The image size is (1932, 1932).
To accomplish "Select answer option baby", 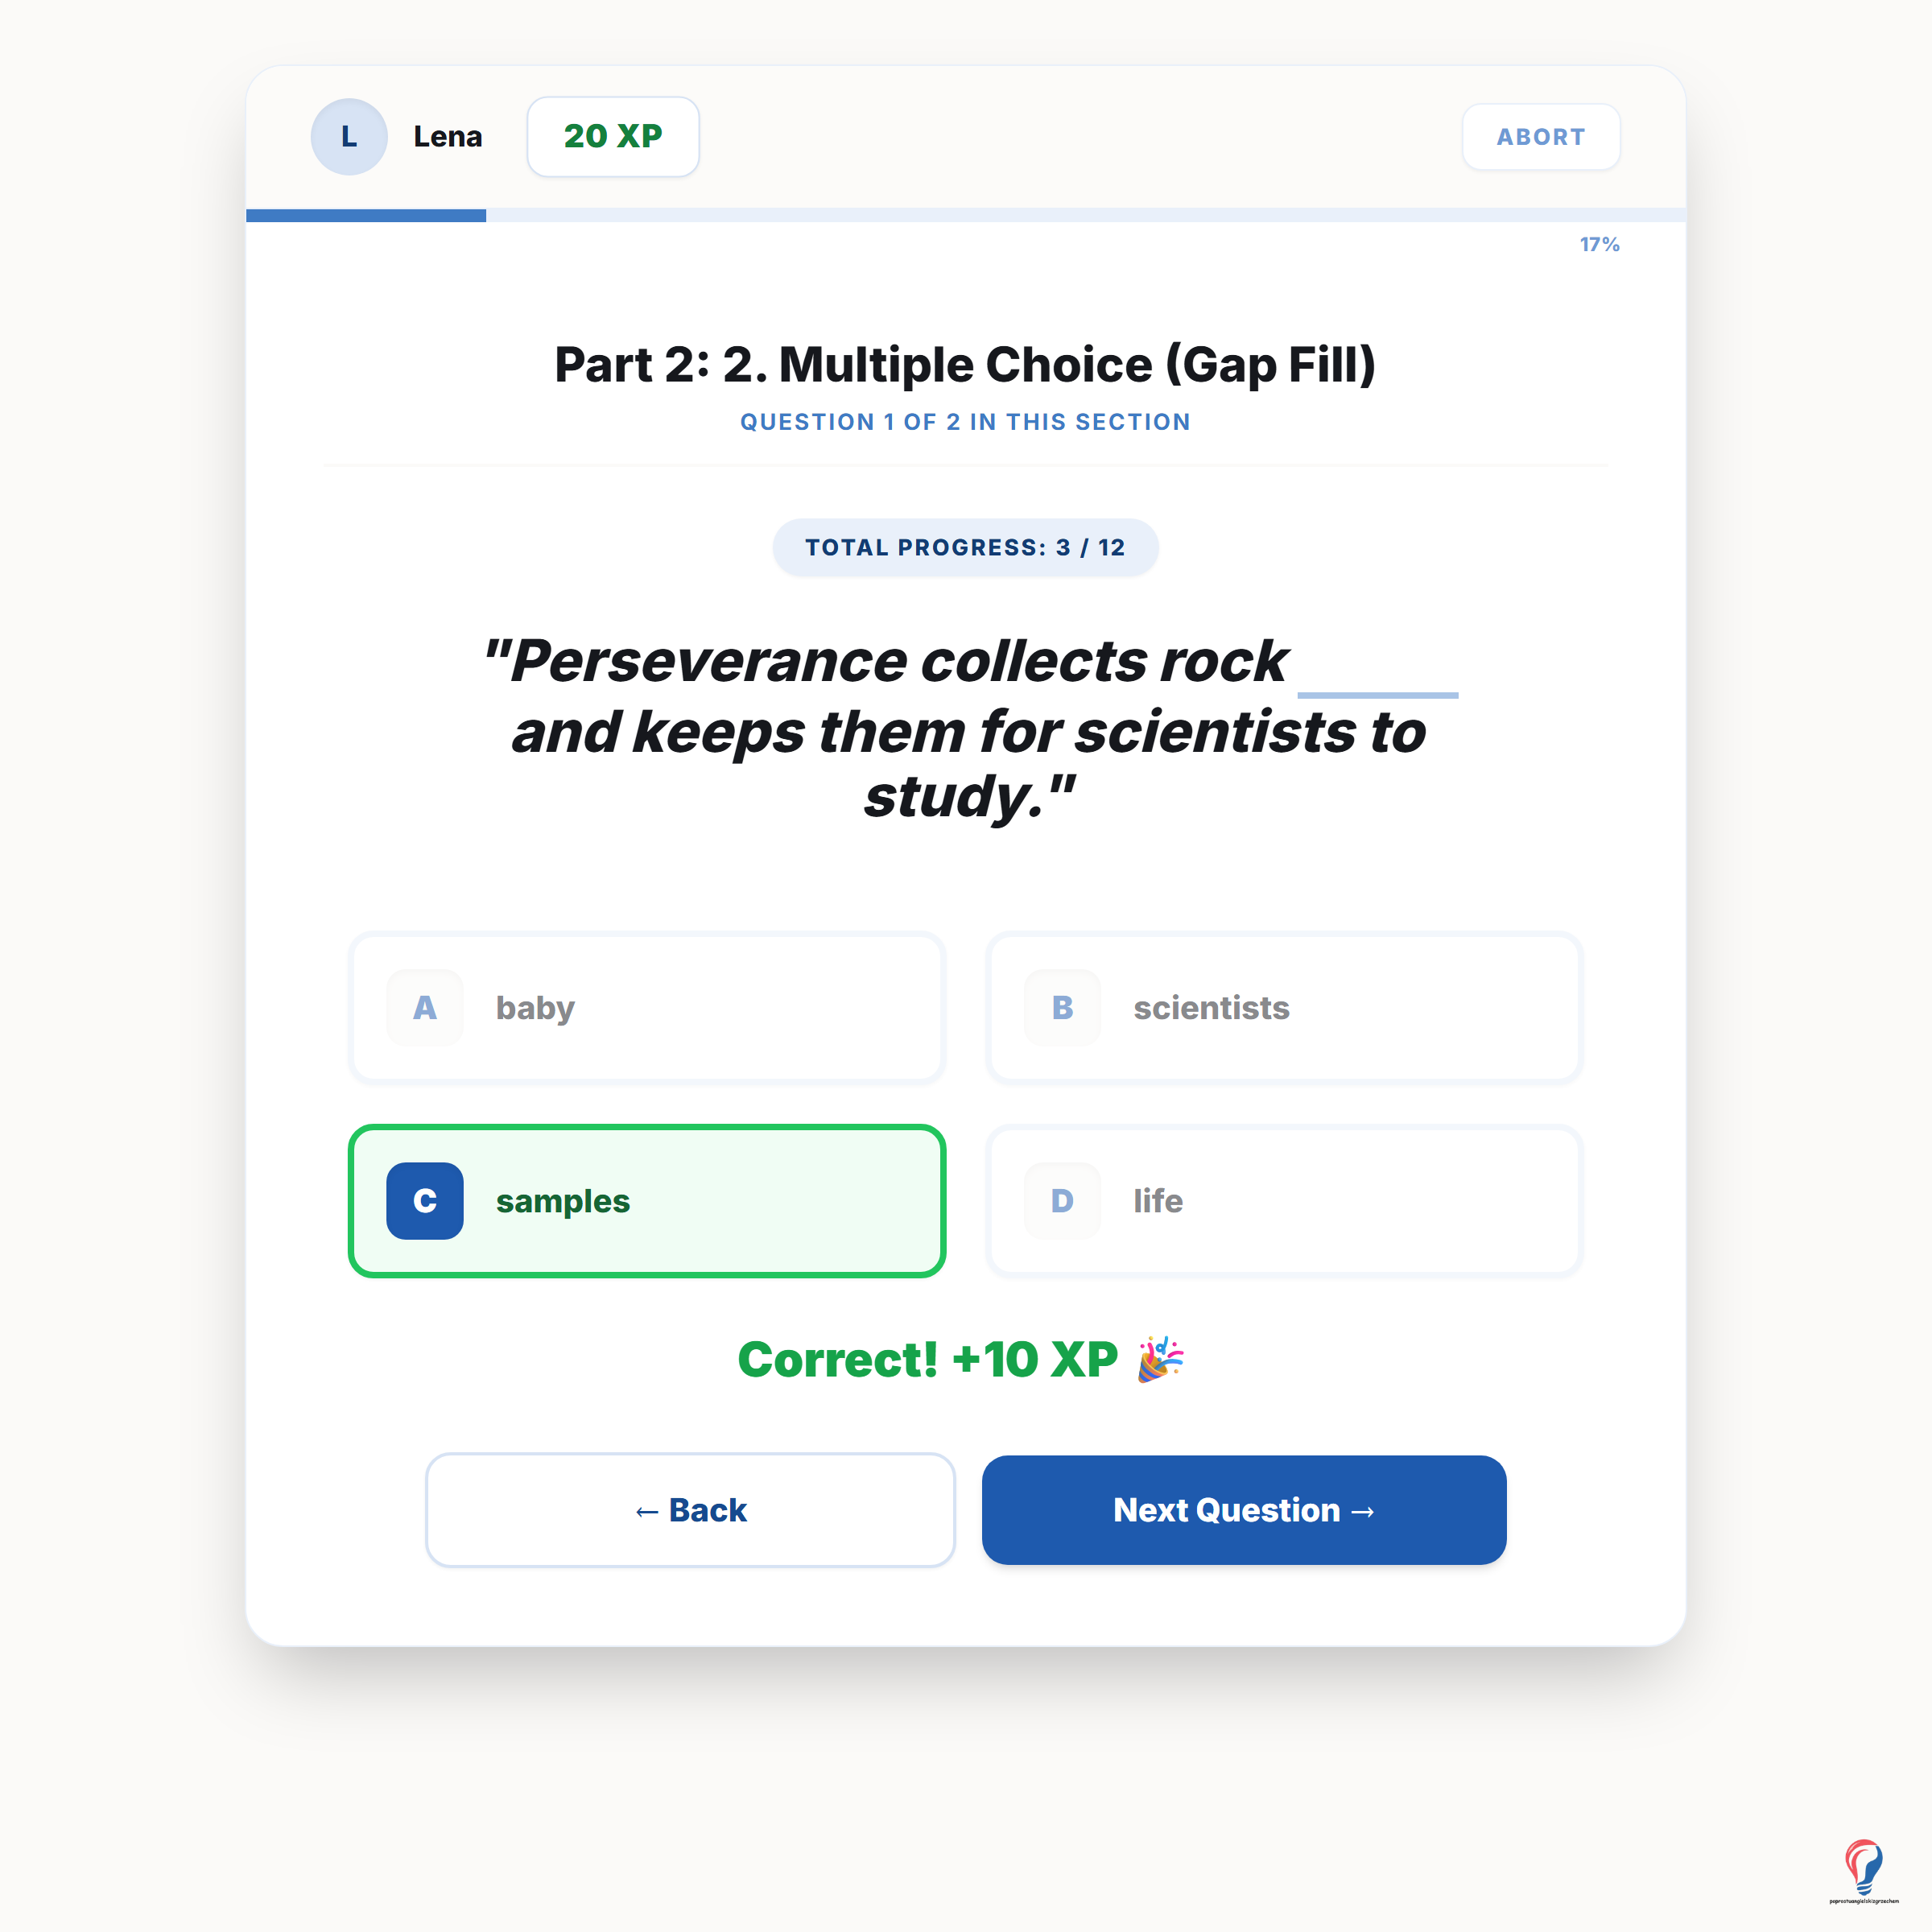I will pos(647,1007).
